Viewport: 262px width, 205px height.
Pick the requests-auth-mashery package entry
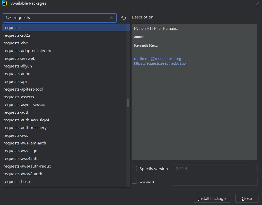click(x=25, y=128)
